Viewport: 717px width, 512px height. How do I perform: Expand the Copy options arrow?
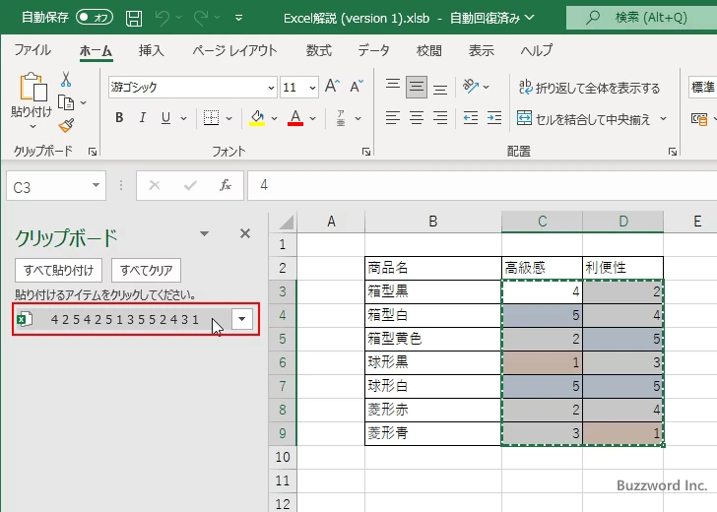click(83, 102)
